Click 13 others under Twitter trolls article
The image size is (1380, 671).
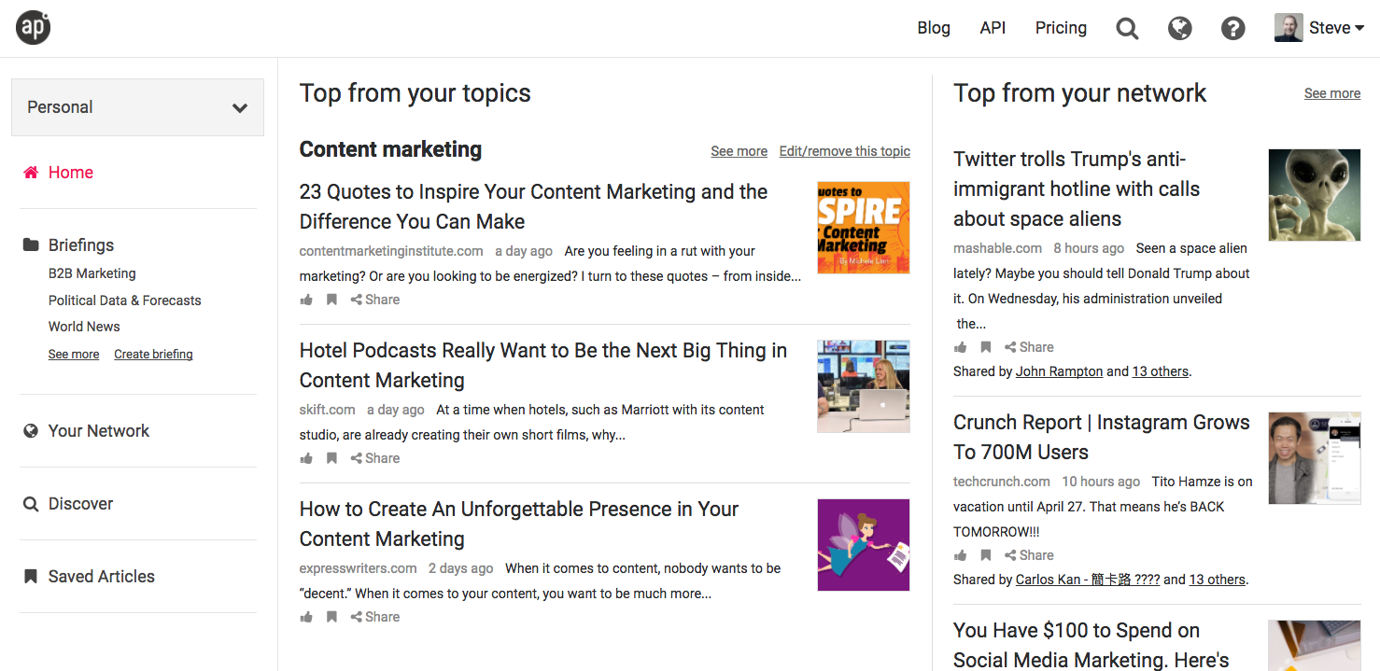1161,371
